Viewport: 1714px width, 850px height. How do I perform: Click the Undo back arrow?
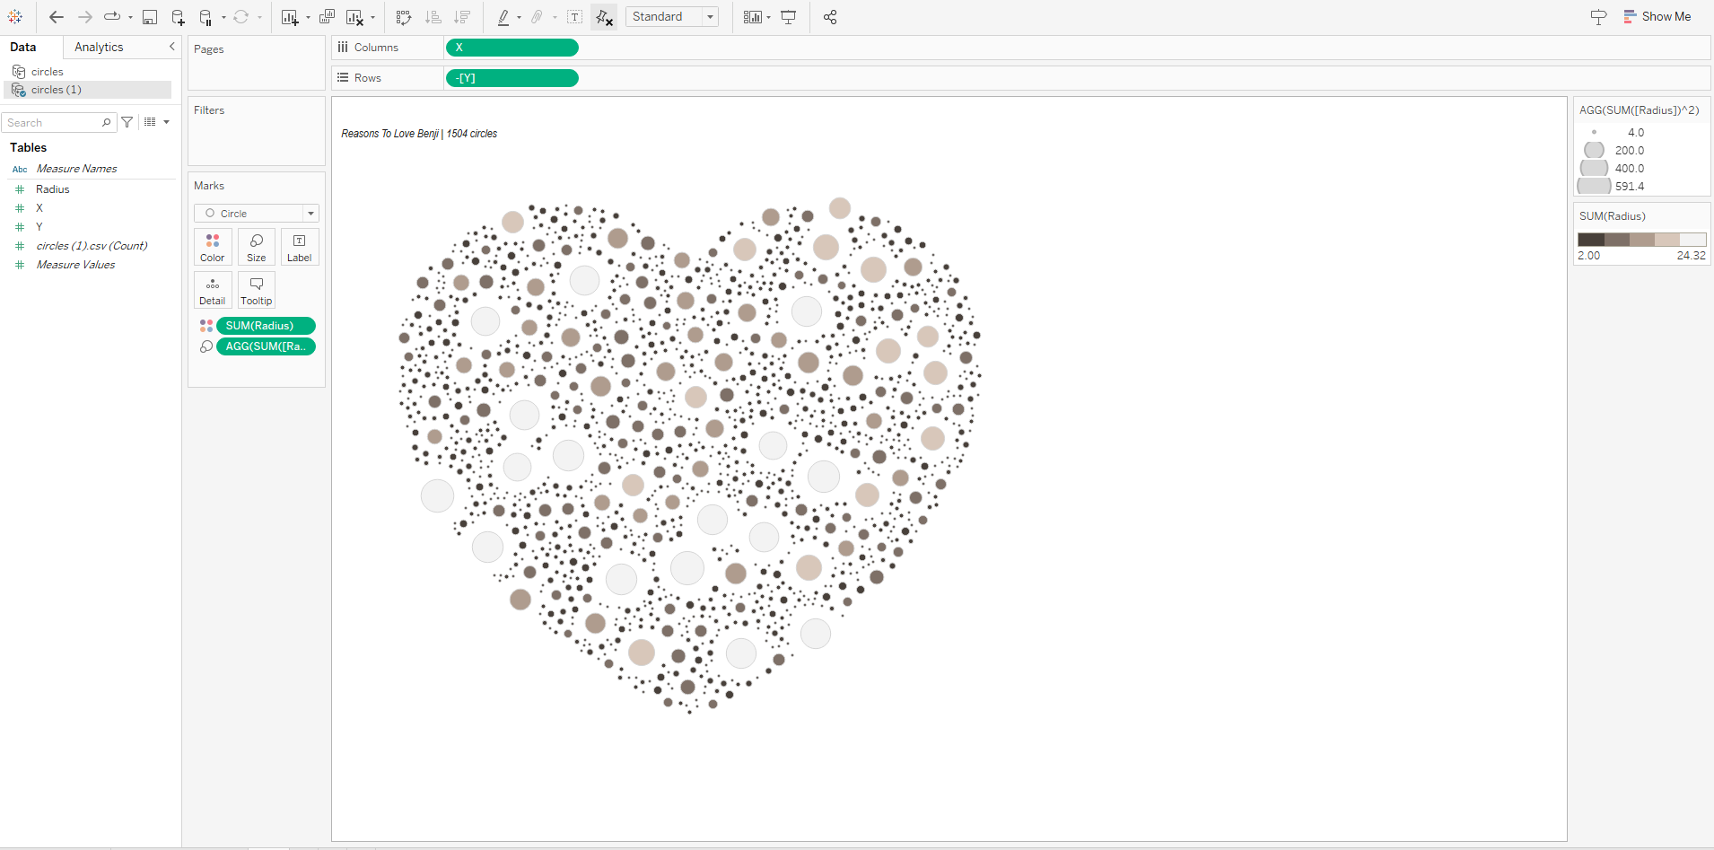[x=57, y=17]
